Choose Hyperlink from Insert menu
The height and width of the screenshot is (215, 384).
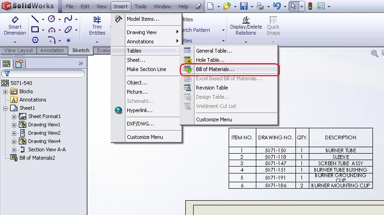[x=147, y=111]
